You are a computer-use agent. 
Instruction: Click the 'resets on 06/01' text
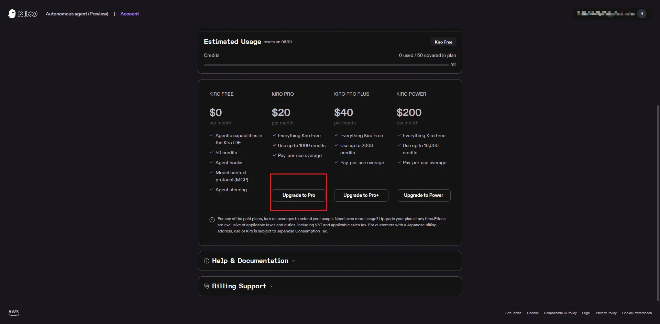(x=278, y=42)
